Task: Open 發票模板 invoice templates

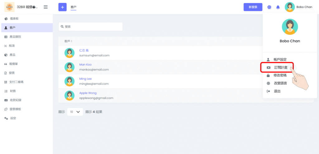Action: pos(15,109)
